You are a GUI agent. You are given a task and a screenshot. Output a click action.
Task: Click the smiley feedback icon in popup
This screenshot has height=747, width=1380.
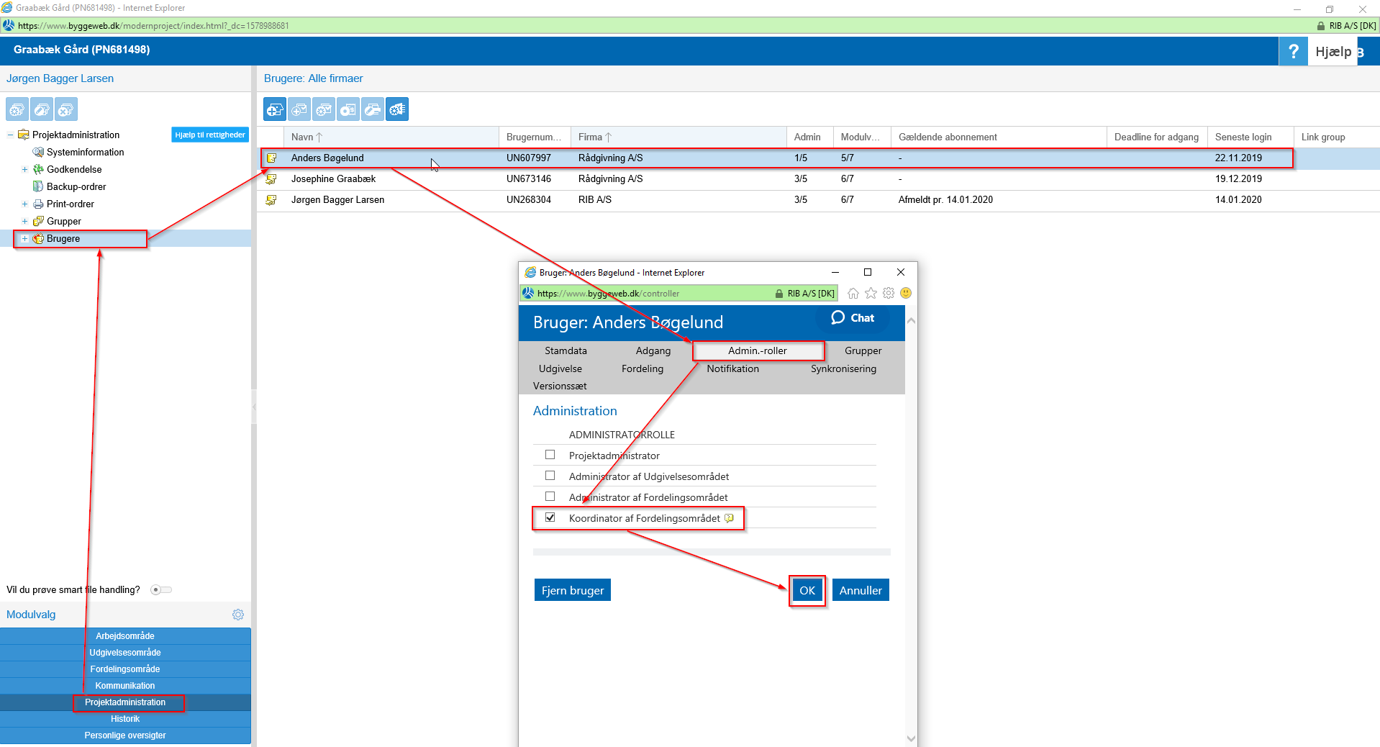tap(906, 293)
